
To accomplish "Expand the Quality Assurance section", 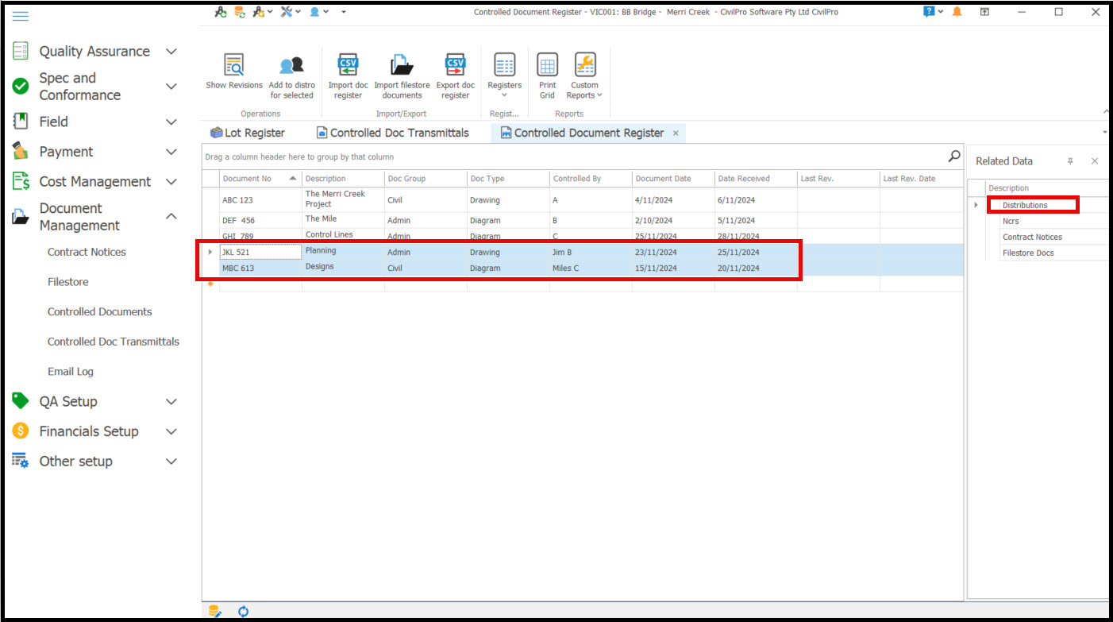I will 171,52.
